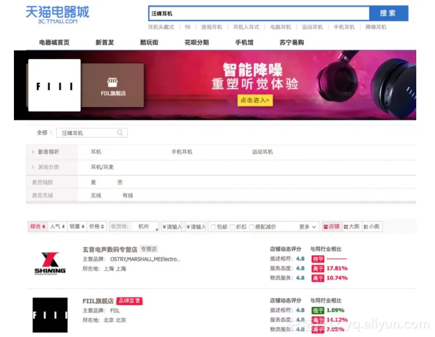
Task: Open the 苏宁易购 nav tab
Action: pos(292,42)
